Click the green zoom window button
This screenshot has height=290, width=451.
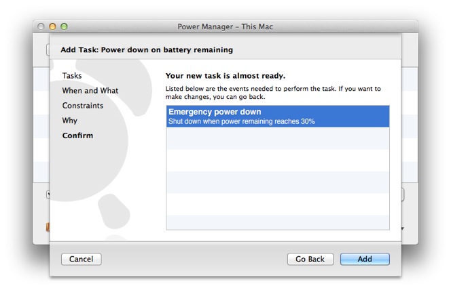tap(64, 26)
